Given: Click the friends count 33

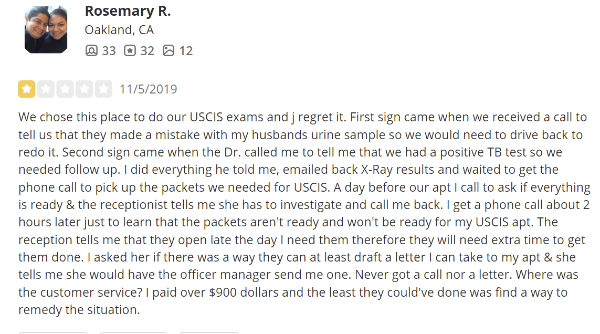Looking at the screenshot, I should pos(109,50).
